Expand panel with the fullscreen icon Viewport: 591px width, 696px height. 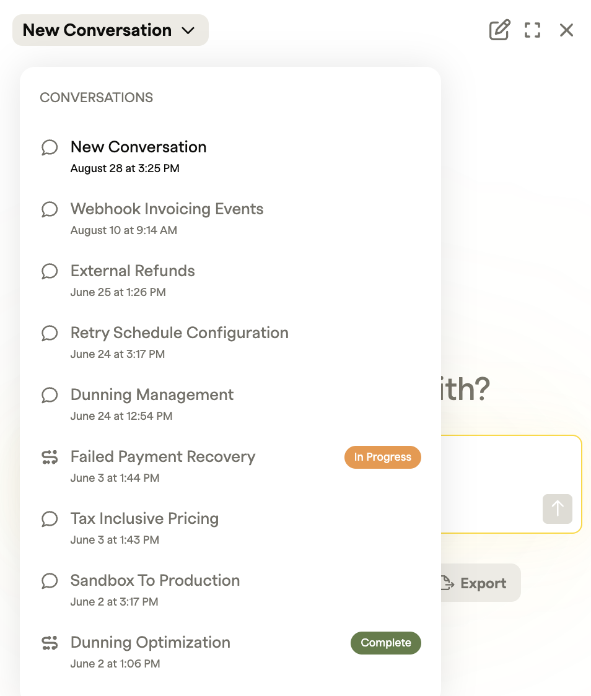(532, 30)
